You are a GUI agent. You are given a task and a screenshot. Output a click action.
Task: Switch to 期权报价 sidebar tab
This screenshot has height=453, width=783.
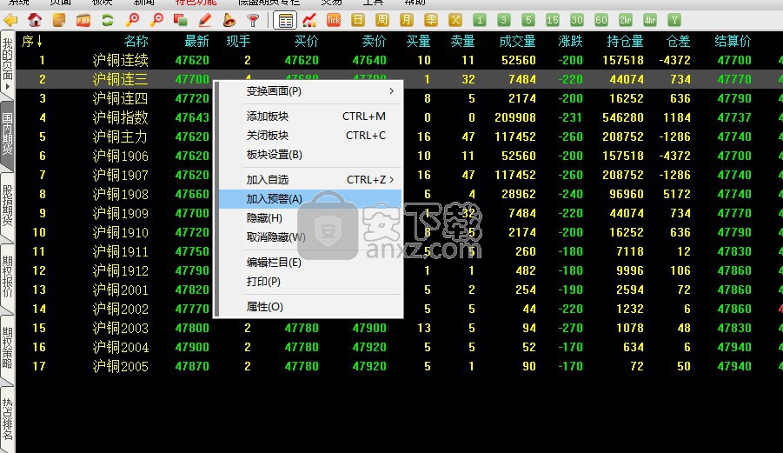click(8, 276)
